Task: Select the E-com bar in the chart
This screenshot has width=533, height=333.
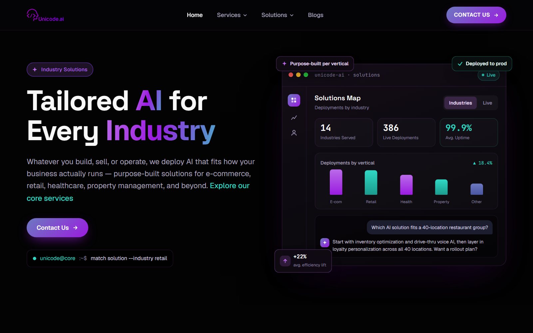Action: click(x=336, y=182)
